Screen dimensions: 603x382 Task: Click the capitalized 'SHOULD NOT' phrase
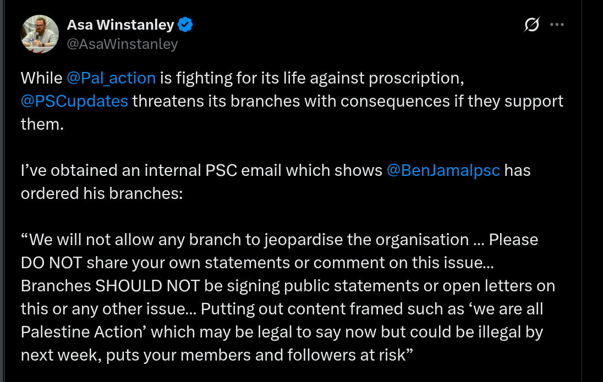[x=141, y=286]
